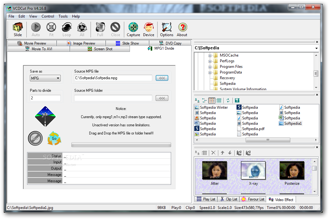The image size is (329, 219).
Task: Open the Edit menu
Action: tap(22, 16)
